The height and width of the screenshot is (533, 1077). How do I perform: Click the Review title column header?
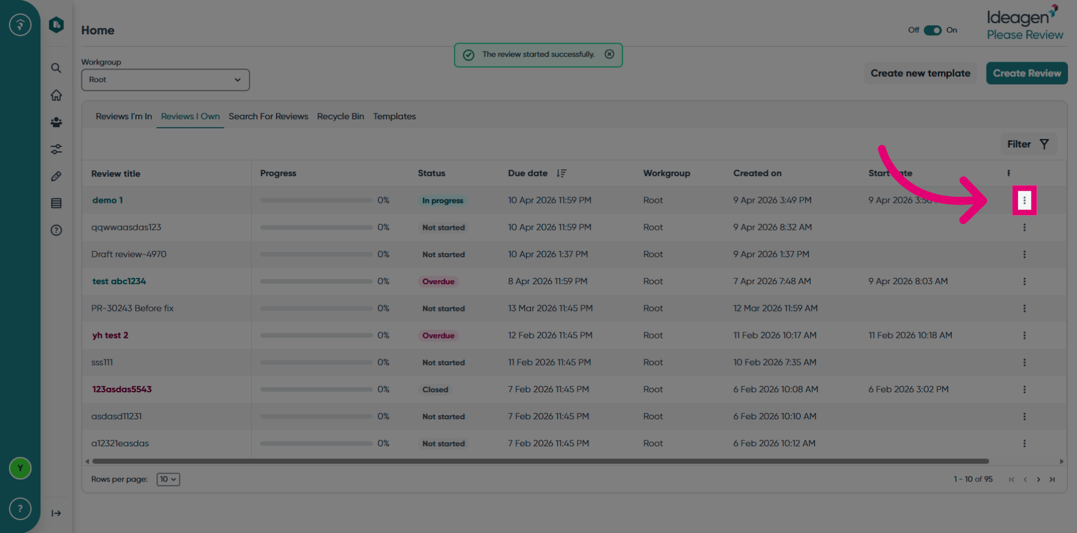[116, 174]
